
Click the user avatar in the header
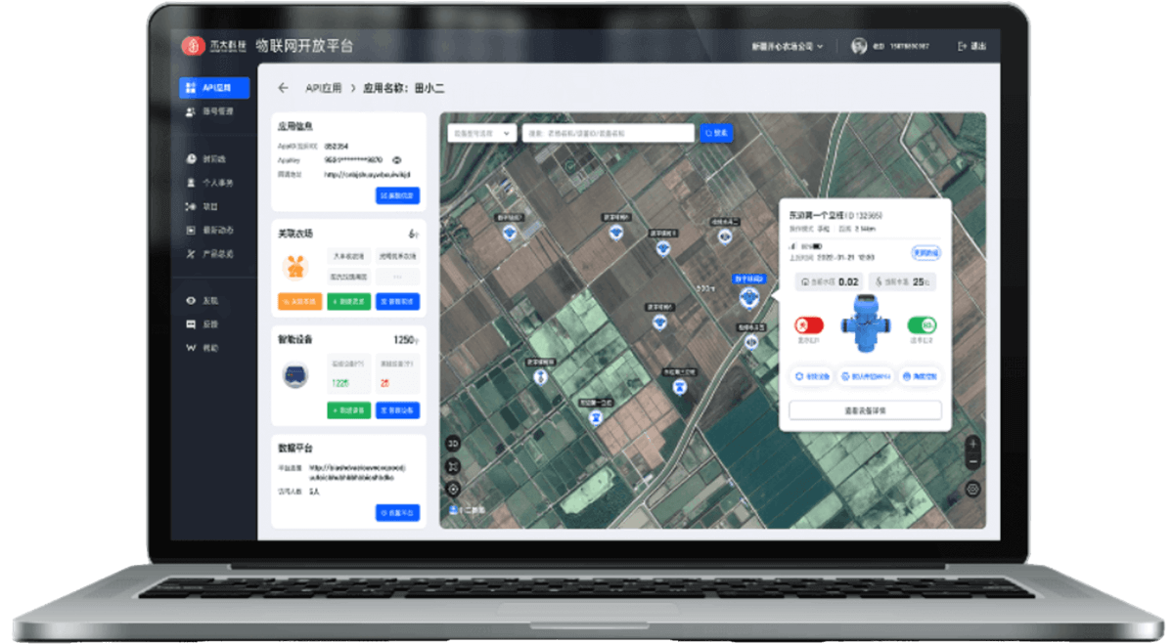point(859,46)
